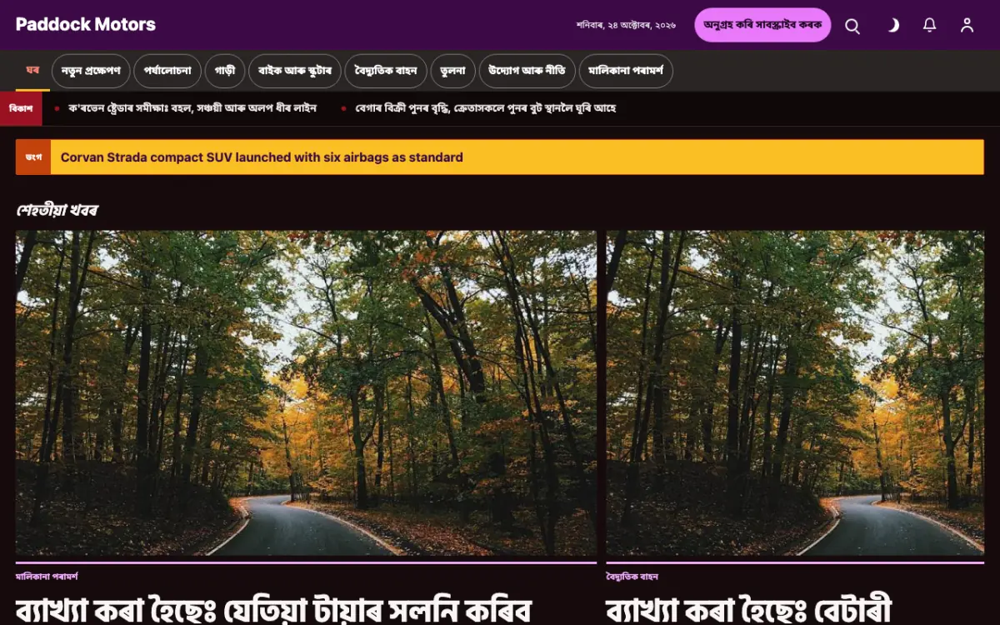Open the বৈদ্যুতিক বাহন nav tab
The height and width of the screenshot is (625, 1000).
coord(386,71)
